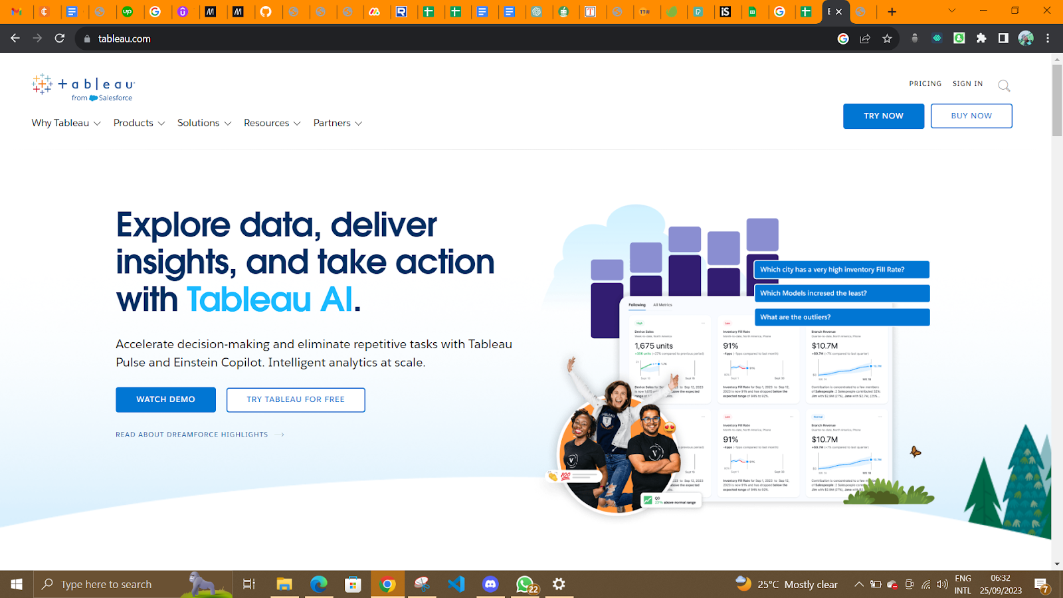Expand the Partners menu
This screenshot has width=1063, height=598.
[x=338, y=123]
